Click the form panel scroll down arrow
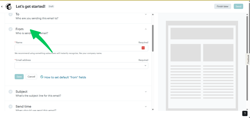This screenshot has width=250, height=118. pos(153,109)
